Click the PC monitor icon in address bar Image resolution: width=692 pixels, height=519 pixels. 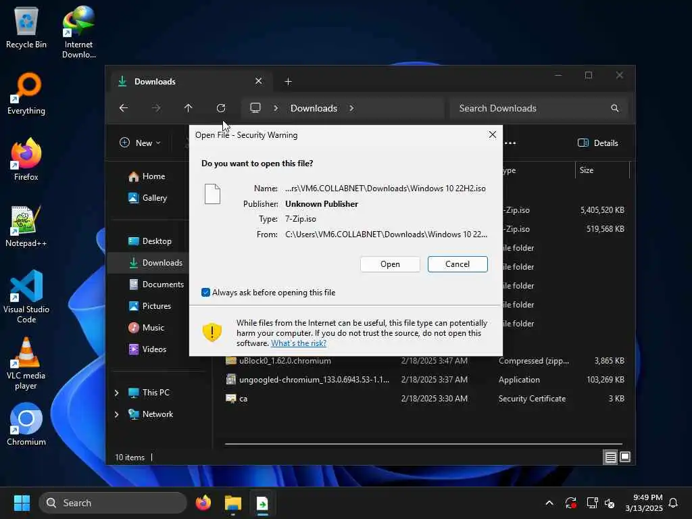[x=255, y=108]
